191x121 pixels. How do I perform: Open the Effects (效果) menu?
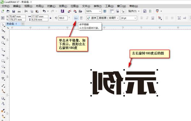click(63, 6)
